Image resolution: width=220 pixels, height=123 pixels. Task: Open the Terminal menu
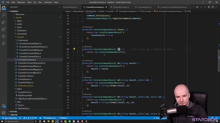tap(48, 2)
